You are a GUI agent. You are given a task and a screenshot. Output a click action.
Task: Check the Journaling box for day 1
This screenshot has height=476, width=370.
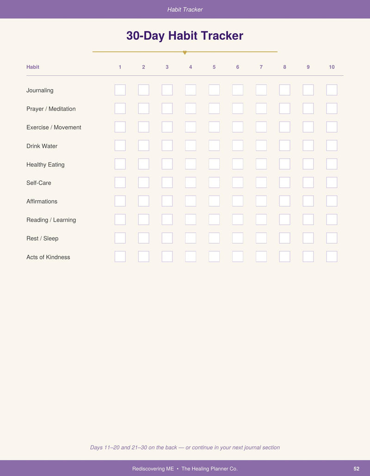tap(120, 90)
